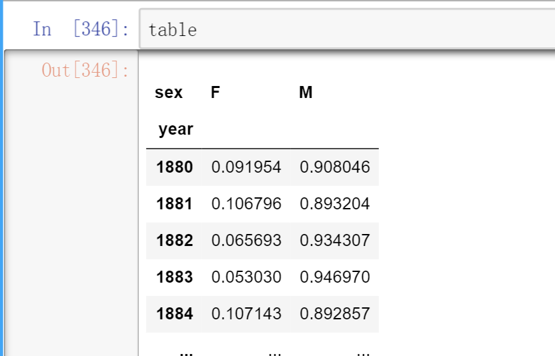Click the cell value 0.106796
The image size is (555, 356).
246,204
